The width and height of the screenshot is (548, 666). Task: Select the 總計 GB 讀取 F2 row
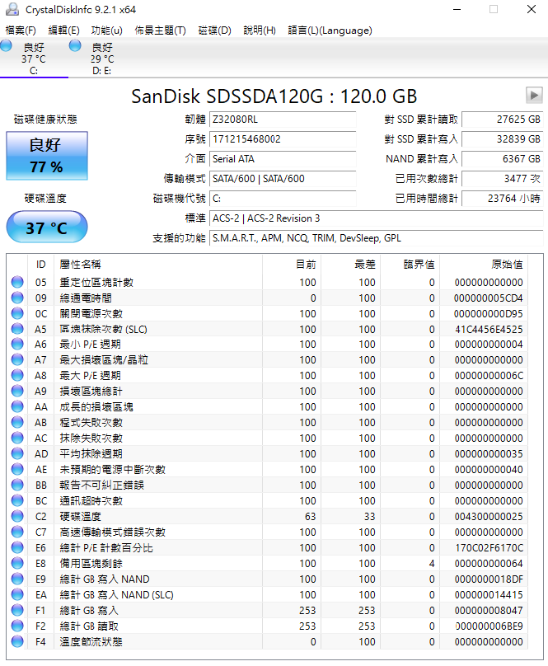click(267, 626)
